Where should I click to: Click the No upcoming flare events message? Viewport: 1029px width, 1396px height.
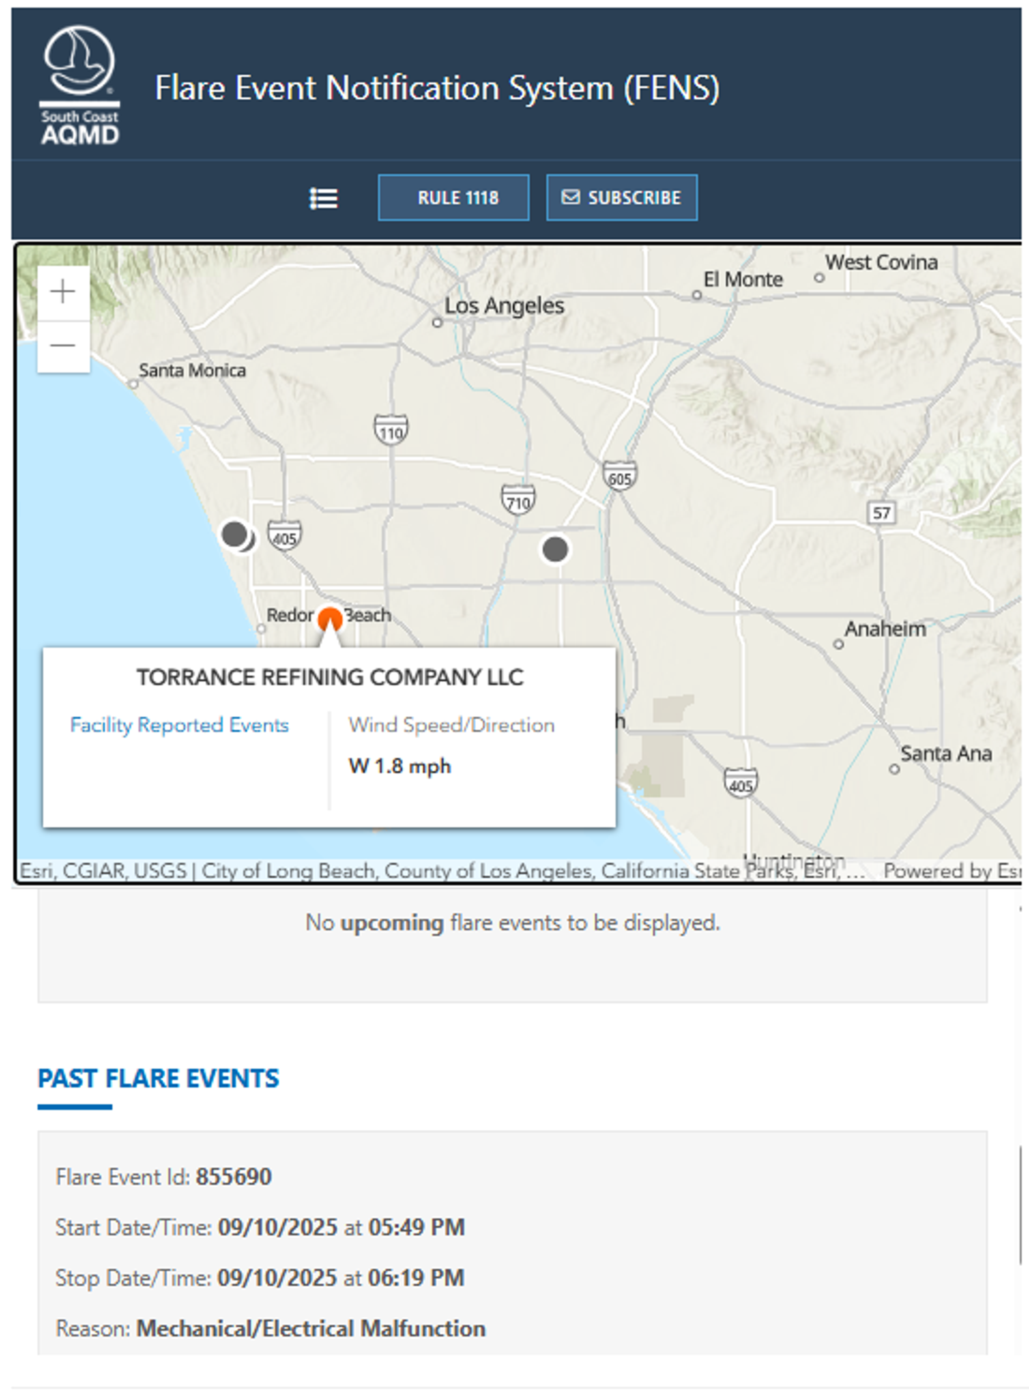click(512, 923)
